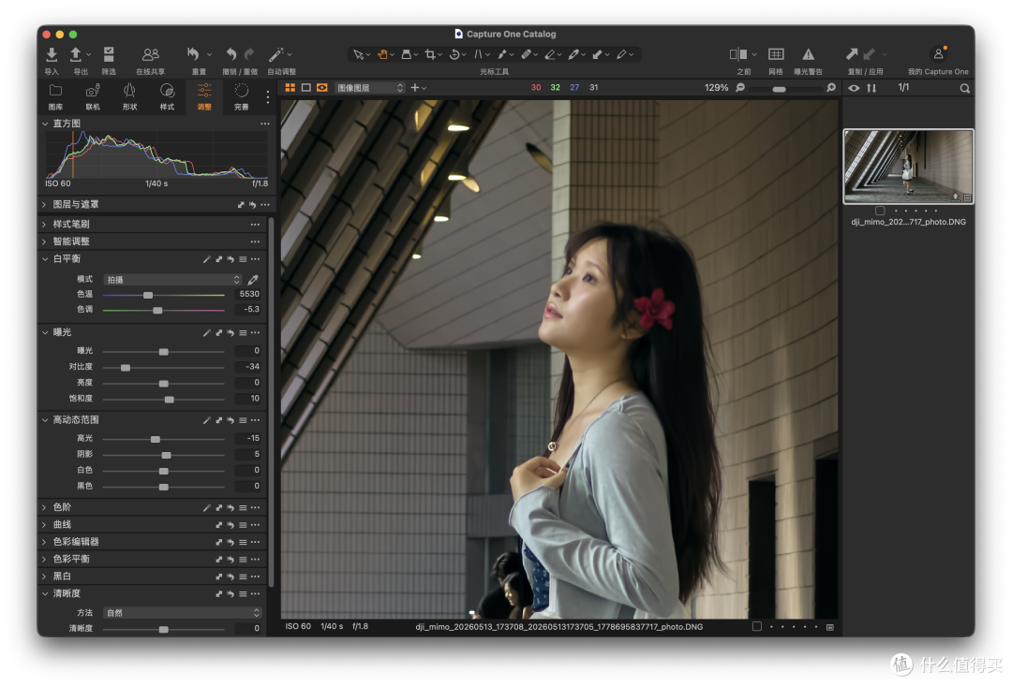Toggle the eye icon above the browser
1012x686 pixels.
point(854,88)
